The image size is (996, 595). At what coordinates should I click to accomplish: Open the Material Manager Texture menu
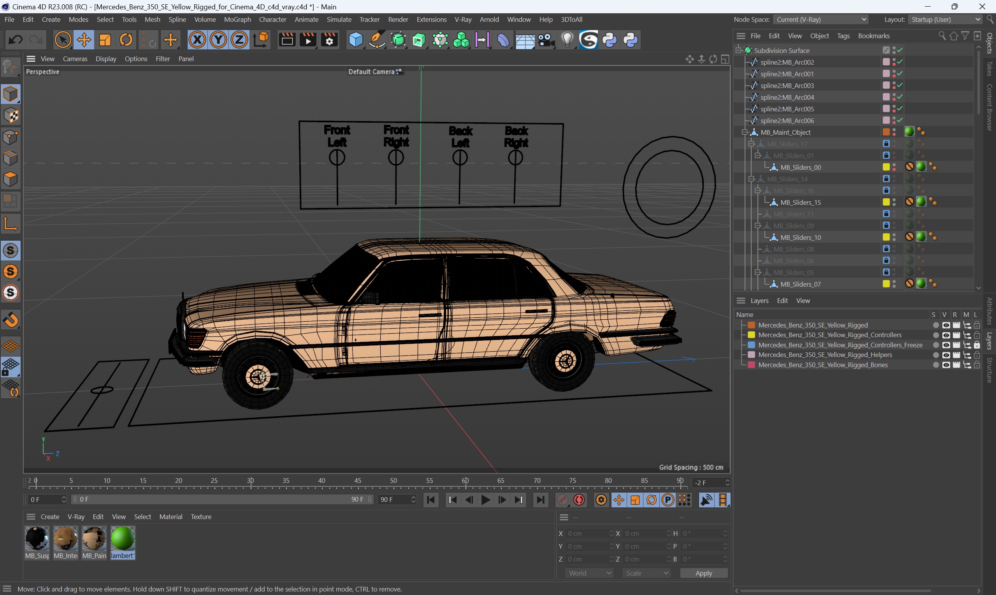pyautogui.click(x=201, y=516)
